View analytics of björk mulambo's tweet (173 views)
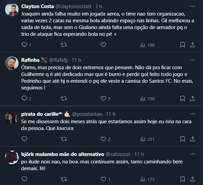Image resolution: width=203 pixels, height=185 pixels. point(143,179)
